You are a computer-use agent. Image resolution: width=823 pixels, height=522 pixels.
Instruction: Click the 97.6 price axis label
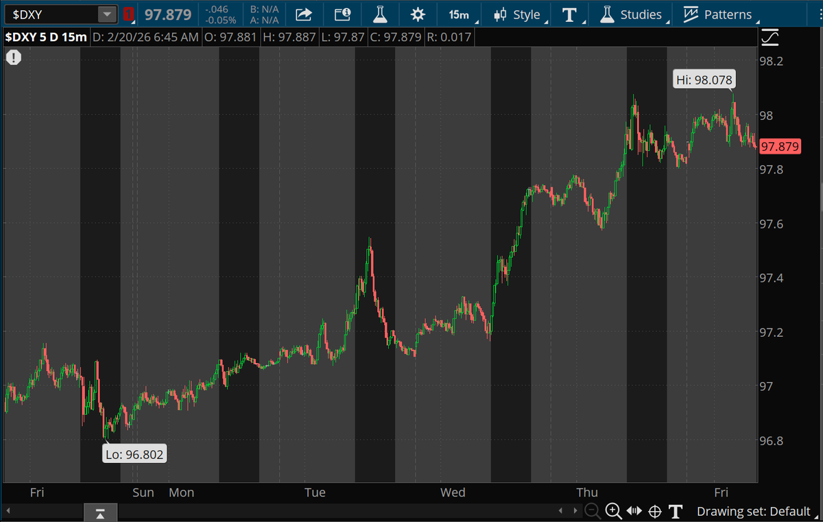(772, 224)
